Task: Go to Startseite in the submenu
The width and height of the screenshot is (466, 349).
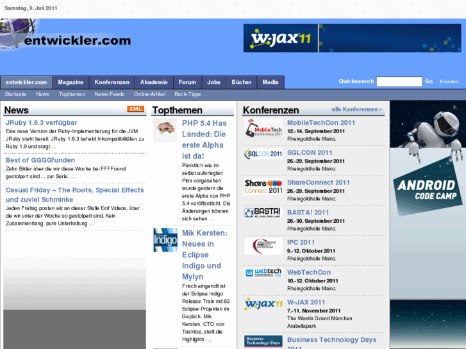Action: pos(15,94)
